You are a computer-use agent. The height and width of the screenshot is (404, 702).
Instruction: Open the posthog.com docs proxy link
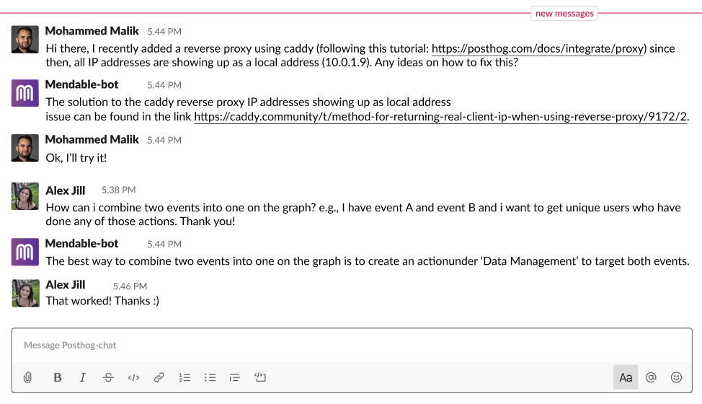tap(539, 49)
